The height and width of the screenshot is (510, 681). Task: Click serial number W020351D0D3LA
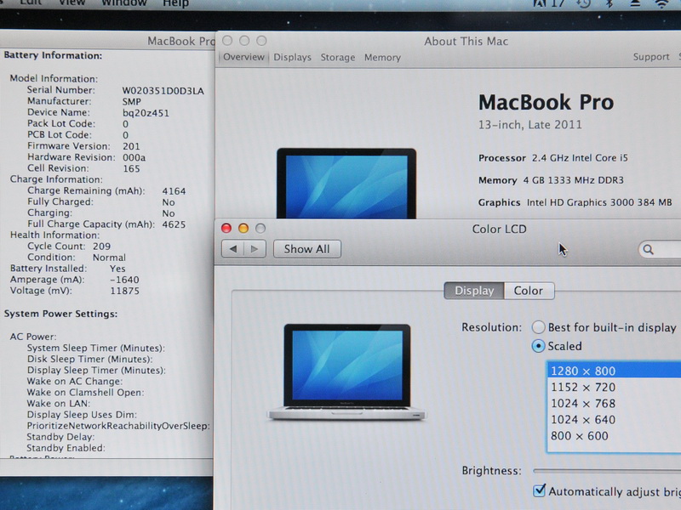coord(163,91)
